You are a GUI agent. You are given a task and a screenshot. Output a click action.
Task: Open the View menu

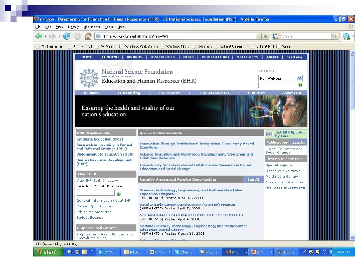[59, 27]
